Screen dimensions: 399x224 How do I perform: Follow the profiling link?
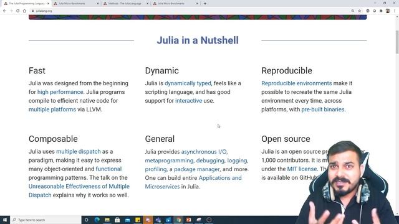(156, 169)
